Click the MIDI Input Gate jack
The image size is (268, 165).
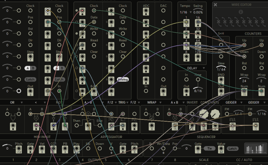point(31,149)
